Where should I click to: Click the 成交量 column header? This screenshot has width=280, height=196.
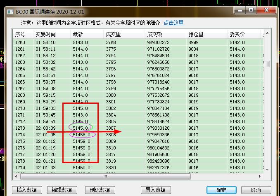pos(124,34)
